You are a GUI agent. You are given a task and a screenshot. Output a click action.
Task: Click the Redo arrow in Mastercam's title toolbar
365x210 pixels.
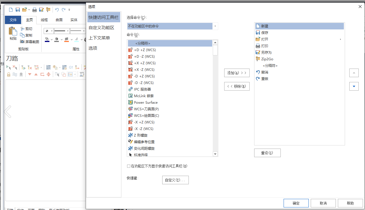coord(63,10)
